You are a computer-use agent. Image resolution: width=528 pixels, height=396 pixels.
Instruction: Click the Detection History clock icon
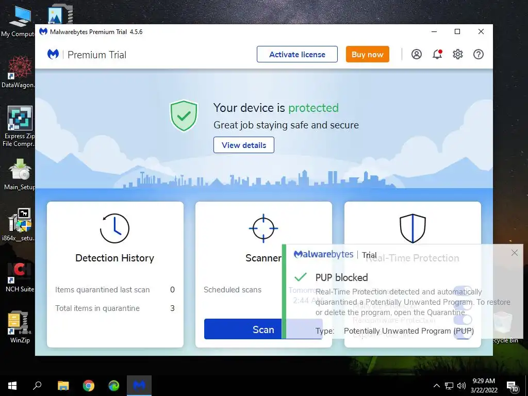coord(114,228)
